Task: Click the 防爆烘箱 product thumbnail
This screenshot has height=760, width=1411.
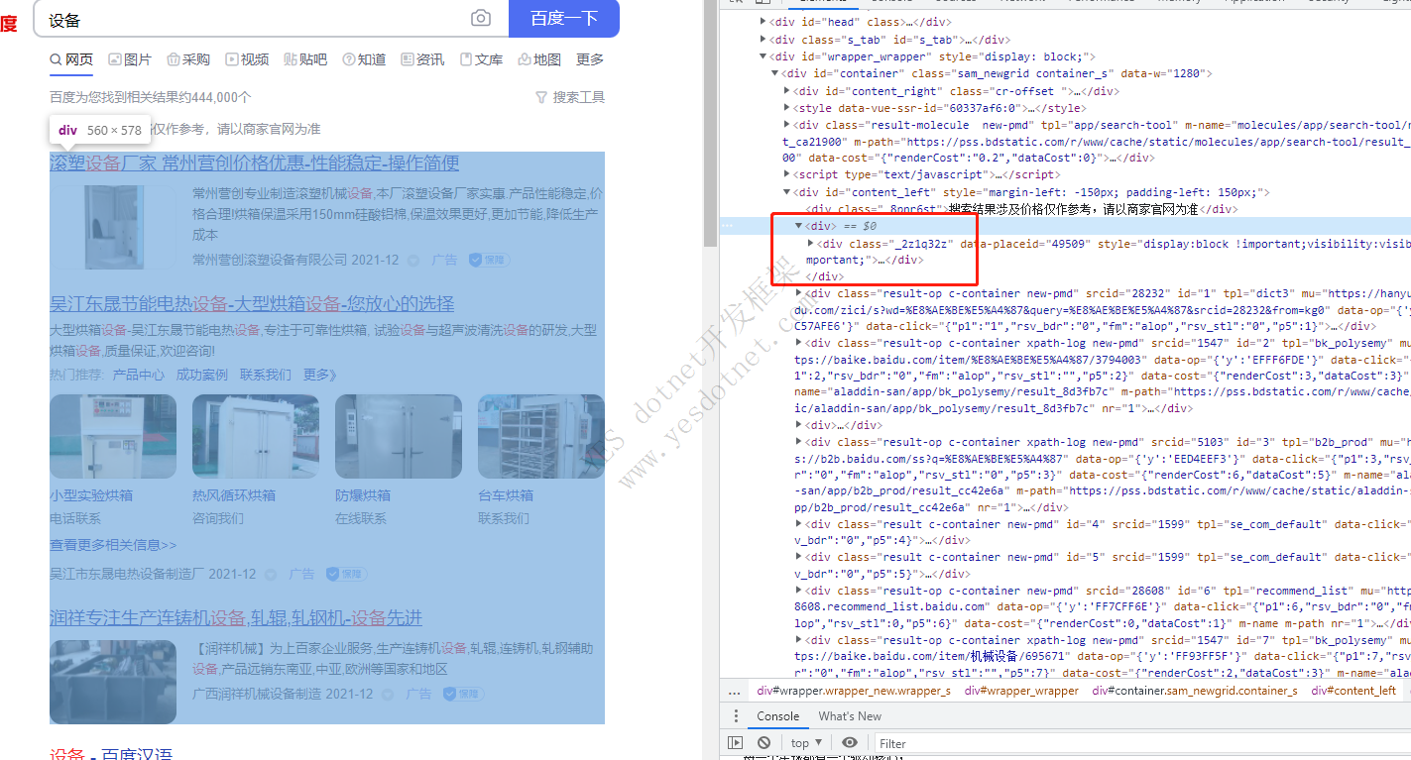Action: 399,437
